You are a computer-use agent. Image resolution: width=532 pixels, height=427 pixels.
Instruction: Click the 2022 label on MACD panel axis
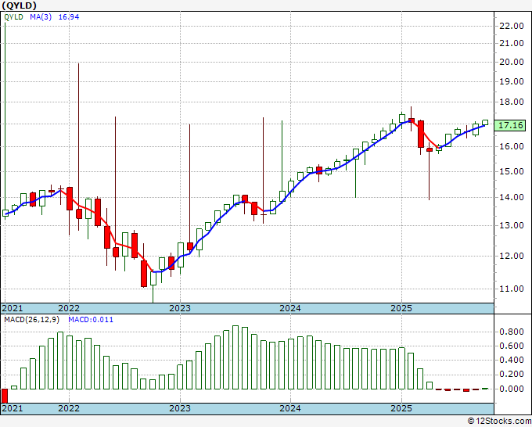coord(69,408)
